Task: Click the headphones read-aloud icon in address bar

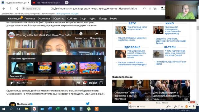Action: (x=144, y=8)
